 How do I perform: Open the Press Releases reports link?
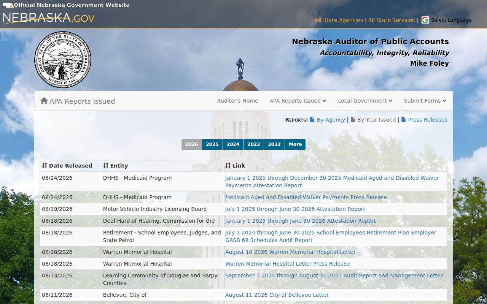(428, 120)
